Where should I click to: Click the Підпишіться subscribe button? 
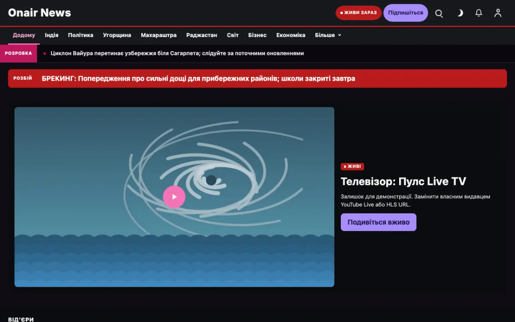pyautogui.click(x=406, y=13)
